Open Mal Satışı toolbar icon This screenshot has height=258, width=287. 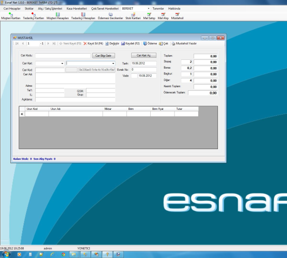(149, 16)
